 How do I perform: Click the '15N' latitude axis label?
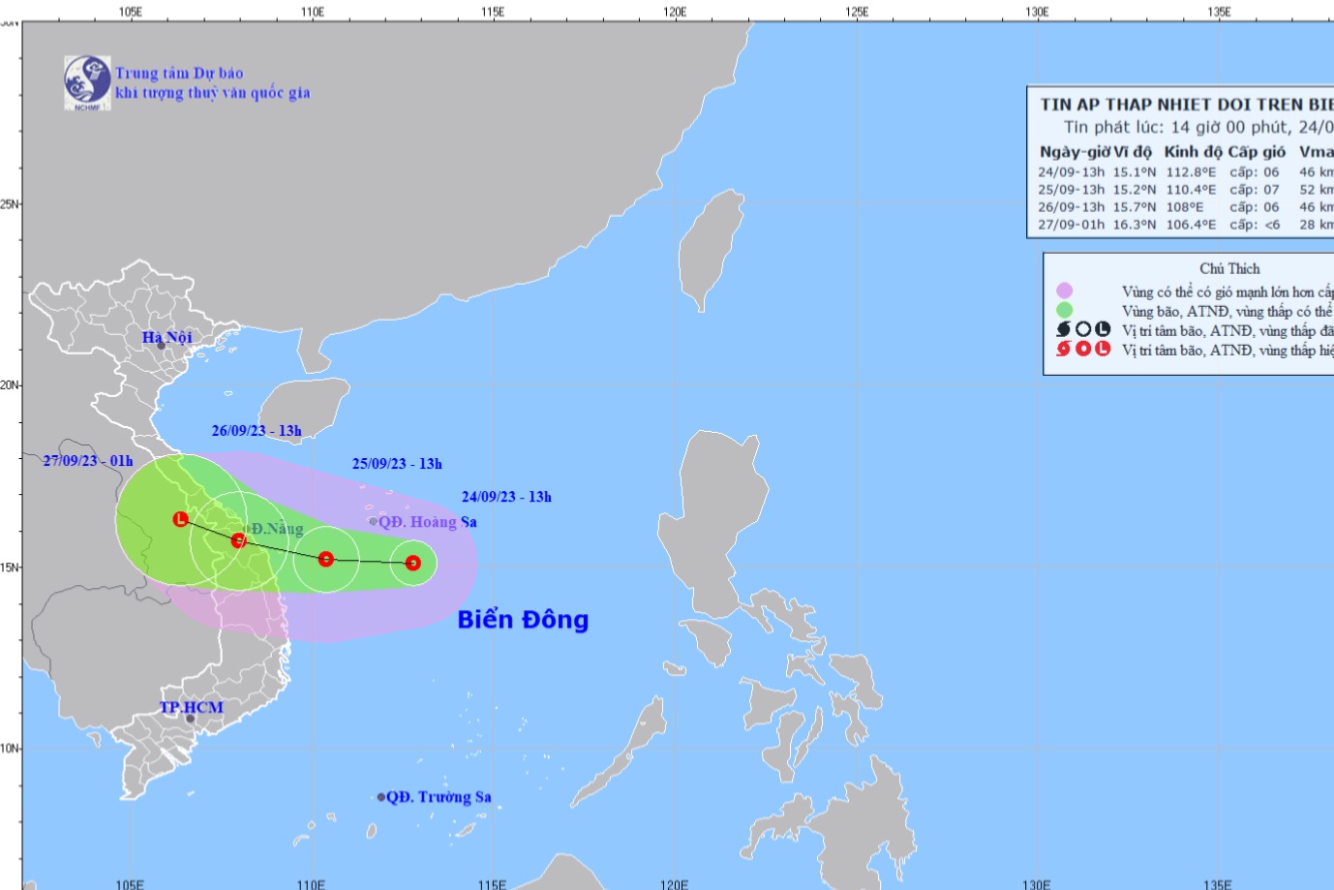9,568
